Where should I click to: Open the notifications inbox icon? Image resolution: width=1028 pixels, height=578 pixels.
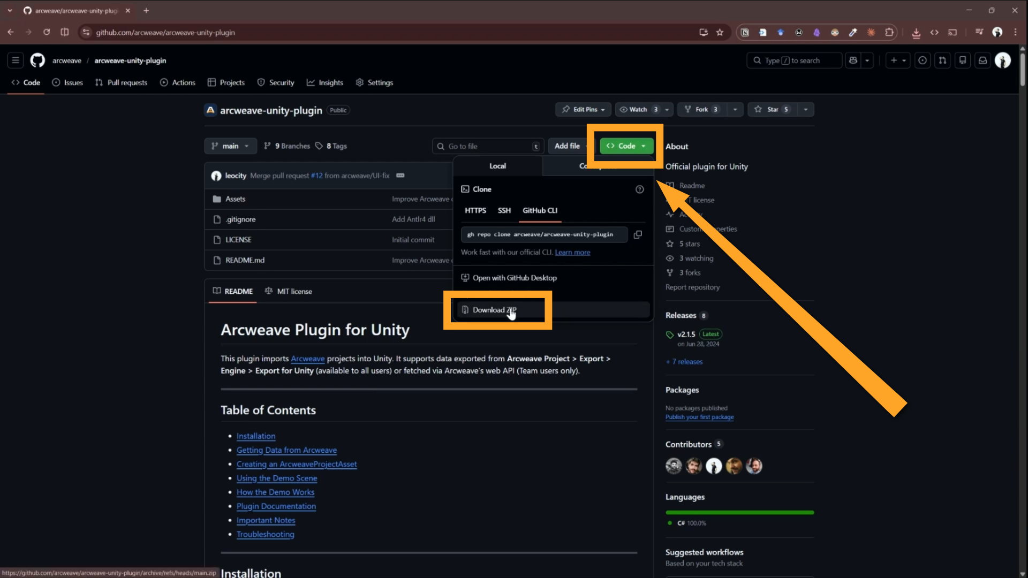click(982, 60)
